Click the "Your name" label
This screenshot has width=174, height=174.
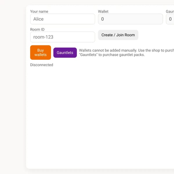pyautogui.click(x=39, y=11)
